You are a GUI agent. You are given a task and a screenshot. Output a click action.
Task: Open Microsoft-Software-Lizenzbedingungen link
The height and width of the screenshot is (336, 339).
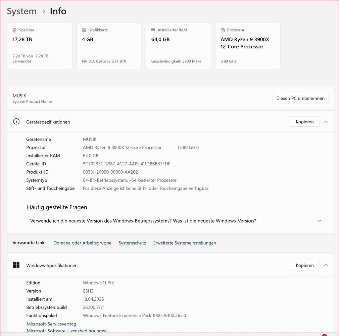[x=67, y=330]
